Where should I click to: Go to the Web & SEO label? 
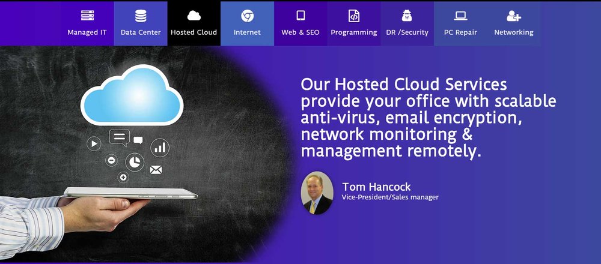(300, 32)
